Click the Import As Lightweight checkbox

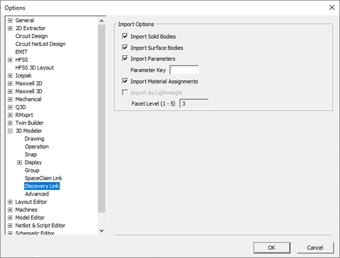coord(125,92)
